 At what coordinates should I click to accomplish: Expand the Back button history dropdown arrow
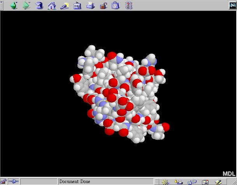tap(16, 3)
